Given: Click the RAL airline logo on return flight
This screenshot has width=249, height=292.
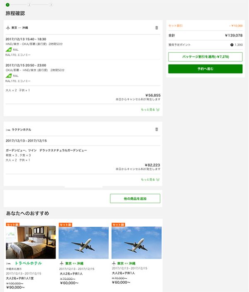Looking at the screenshot, I should [x=9, y=76].
